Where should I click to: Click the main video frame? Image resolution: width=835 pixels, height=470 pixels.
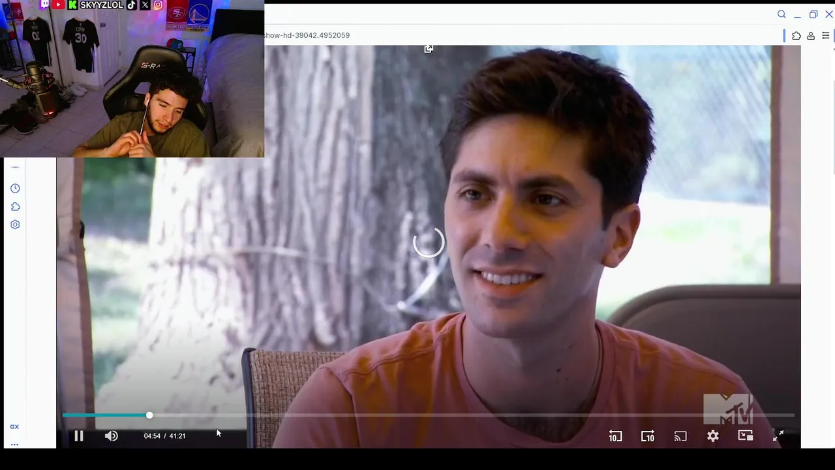tap(429, 247)
